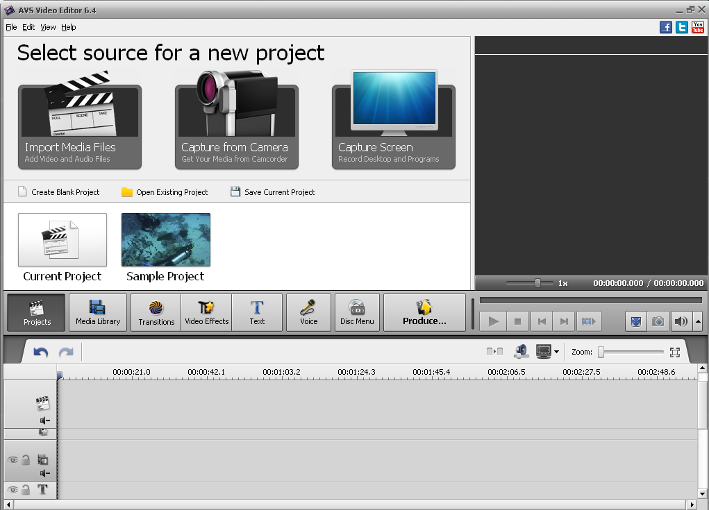Expand the volume level arrow
Image resolution: width=709 pixels, height=510 pixels.
[x=698, y=322]
